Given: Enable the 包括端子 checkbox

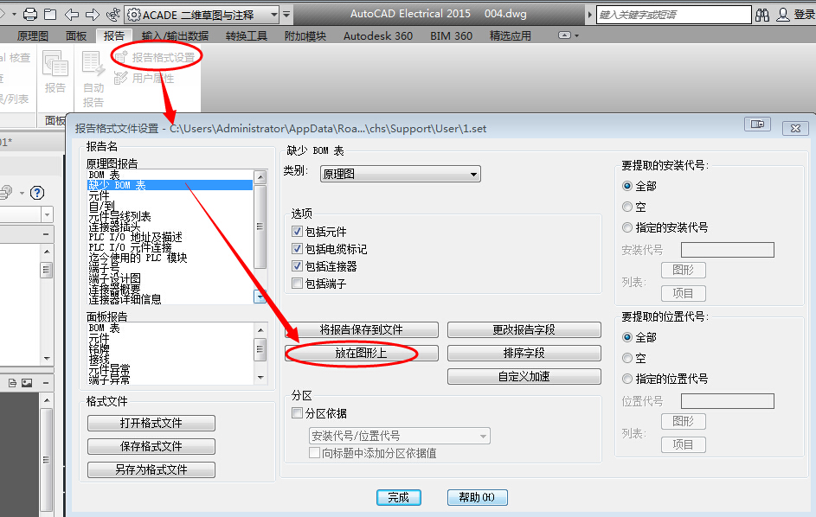Looking at the screenshot, I should [298, 284].
